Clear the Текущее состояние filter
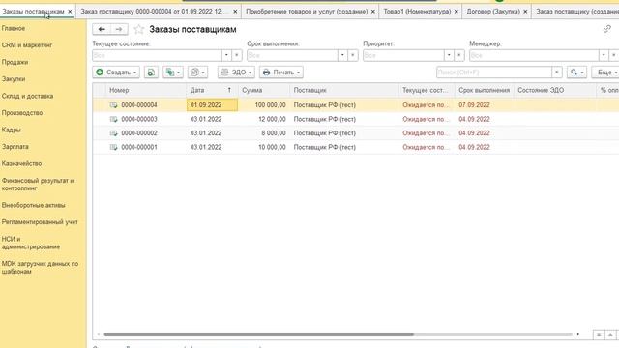619x348 pixels. coord(236,55)
